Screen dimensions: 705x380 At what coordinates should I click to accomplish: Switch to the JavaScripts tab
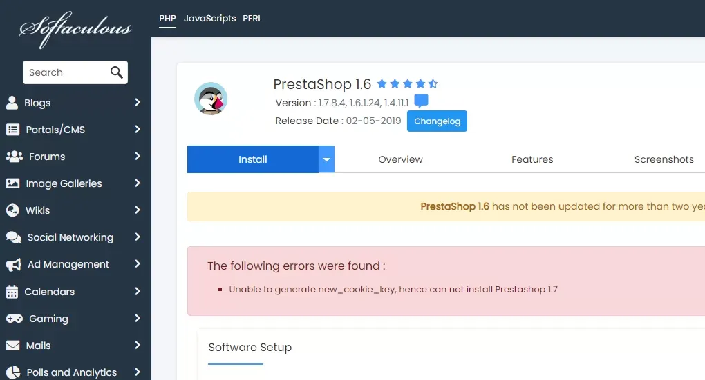209,19
